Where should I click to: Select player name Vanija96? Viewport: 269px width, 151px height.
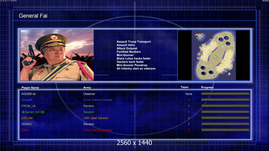point(27,100)
